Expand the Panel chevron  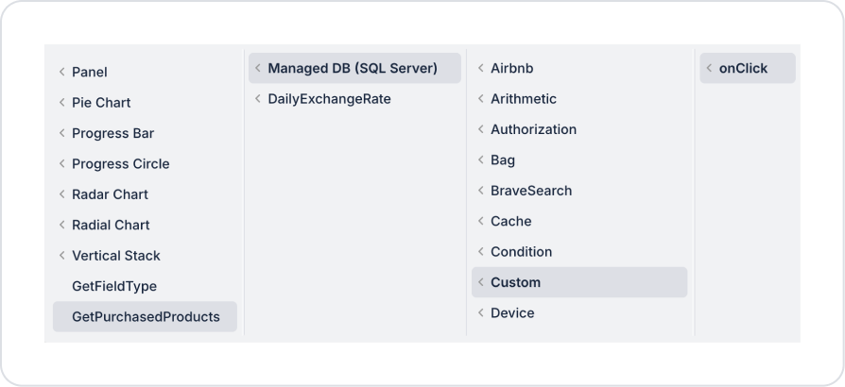[x=62, y=72]
